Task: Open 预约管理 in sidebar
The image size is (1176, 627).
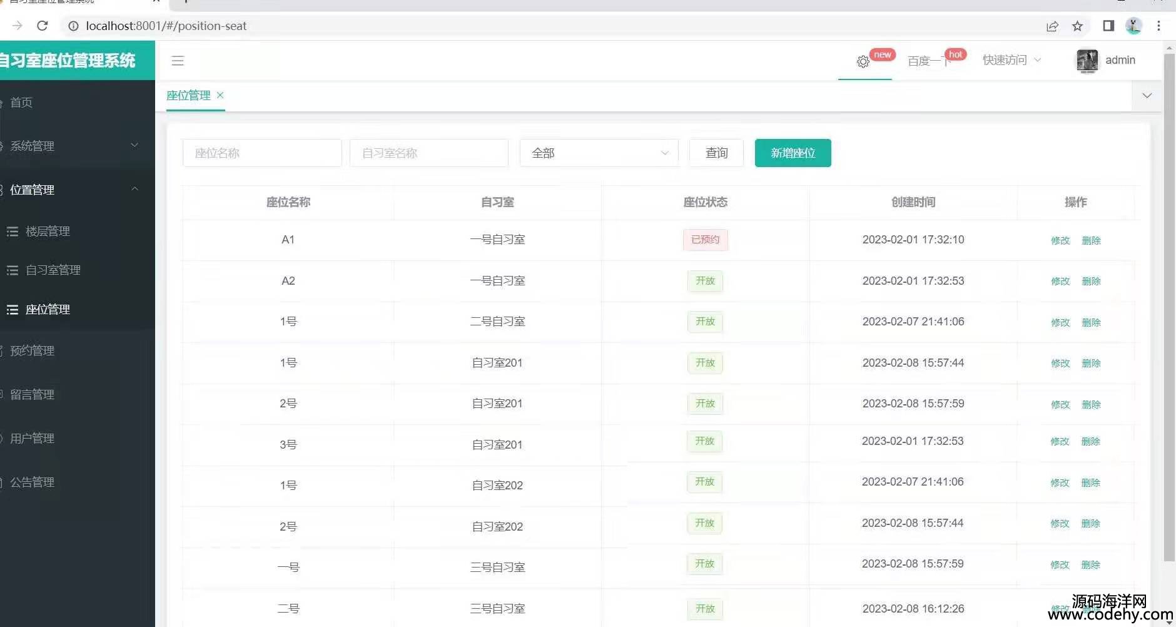Action: (x=33, y=350)
